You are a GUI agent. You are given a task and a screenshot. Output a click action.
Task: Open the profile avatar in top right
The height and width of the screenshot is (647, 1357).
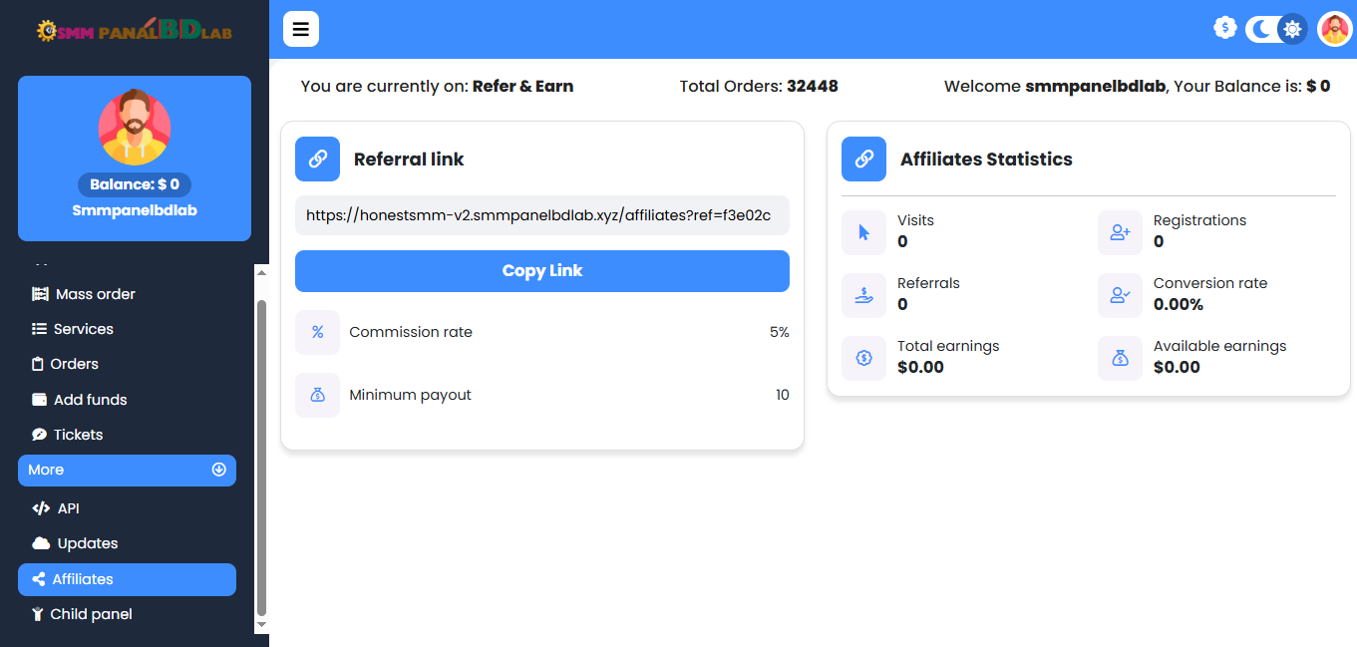pyautogui.click(x=1334, y=29)
